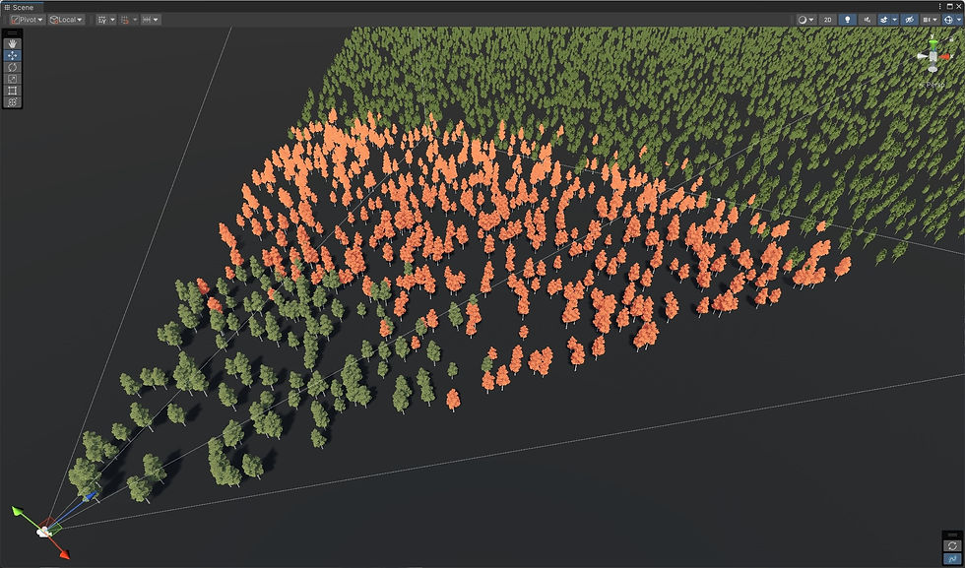Toggle 2D view mode
The width and height of the screenshot is (965, 568).
(x=828, y=19)
